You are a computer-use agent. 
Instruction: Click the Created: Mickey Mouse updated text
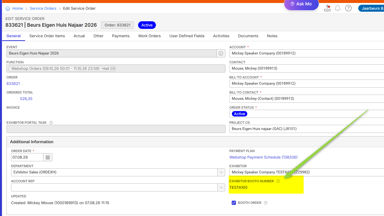60,203
